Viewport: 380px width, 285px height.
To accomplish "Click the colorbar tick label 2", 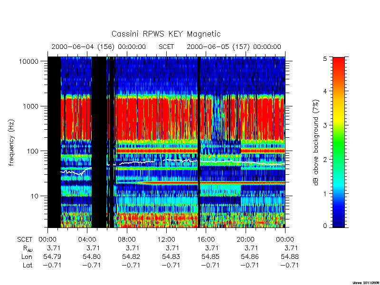I will [325, 160].
